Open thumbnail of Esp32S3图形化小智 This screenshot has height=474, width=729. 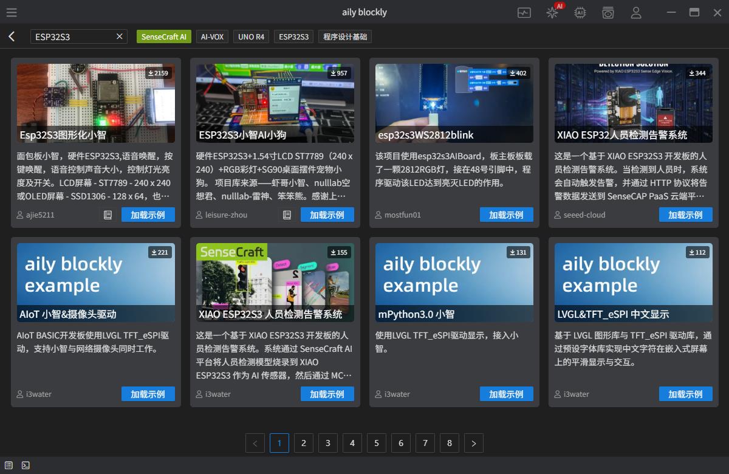(96, 103)
